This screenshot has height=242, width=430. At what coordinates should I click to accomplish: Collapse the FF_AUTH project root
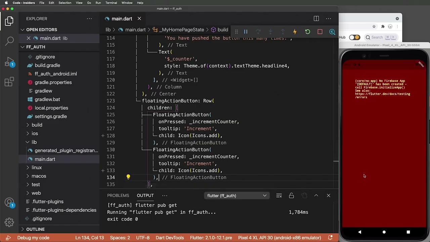click(x=23, y=47)
